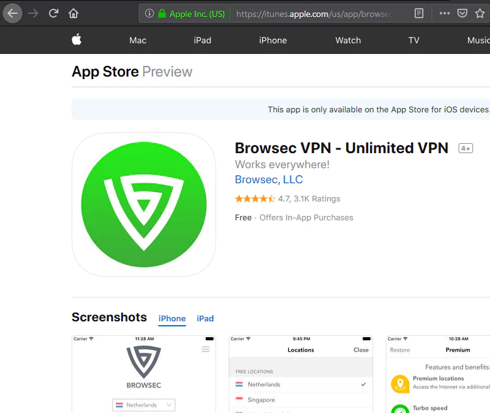Click the Browsec VPN app icon
The height and width of the screenshot is (413, 490).
tap(144, 205)
